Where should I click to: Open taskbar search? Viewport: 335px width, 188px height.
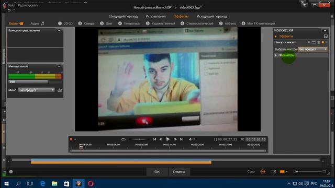[x=18, y=183]
